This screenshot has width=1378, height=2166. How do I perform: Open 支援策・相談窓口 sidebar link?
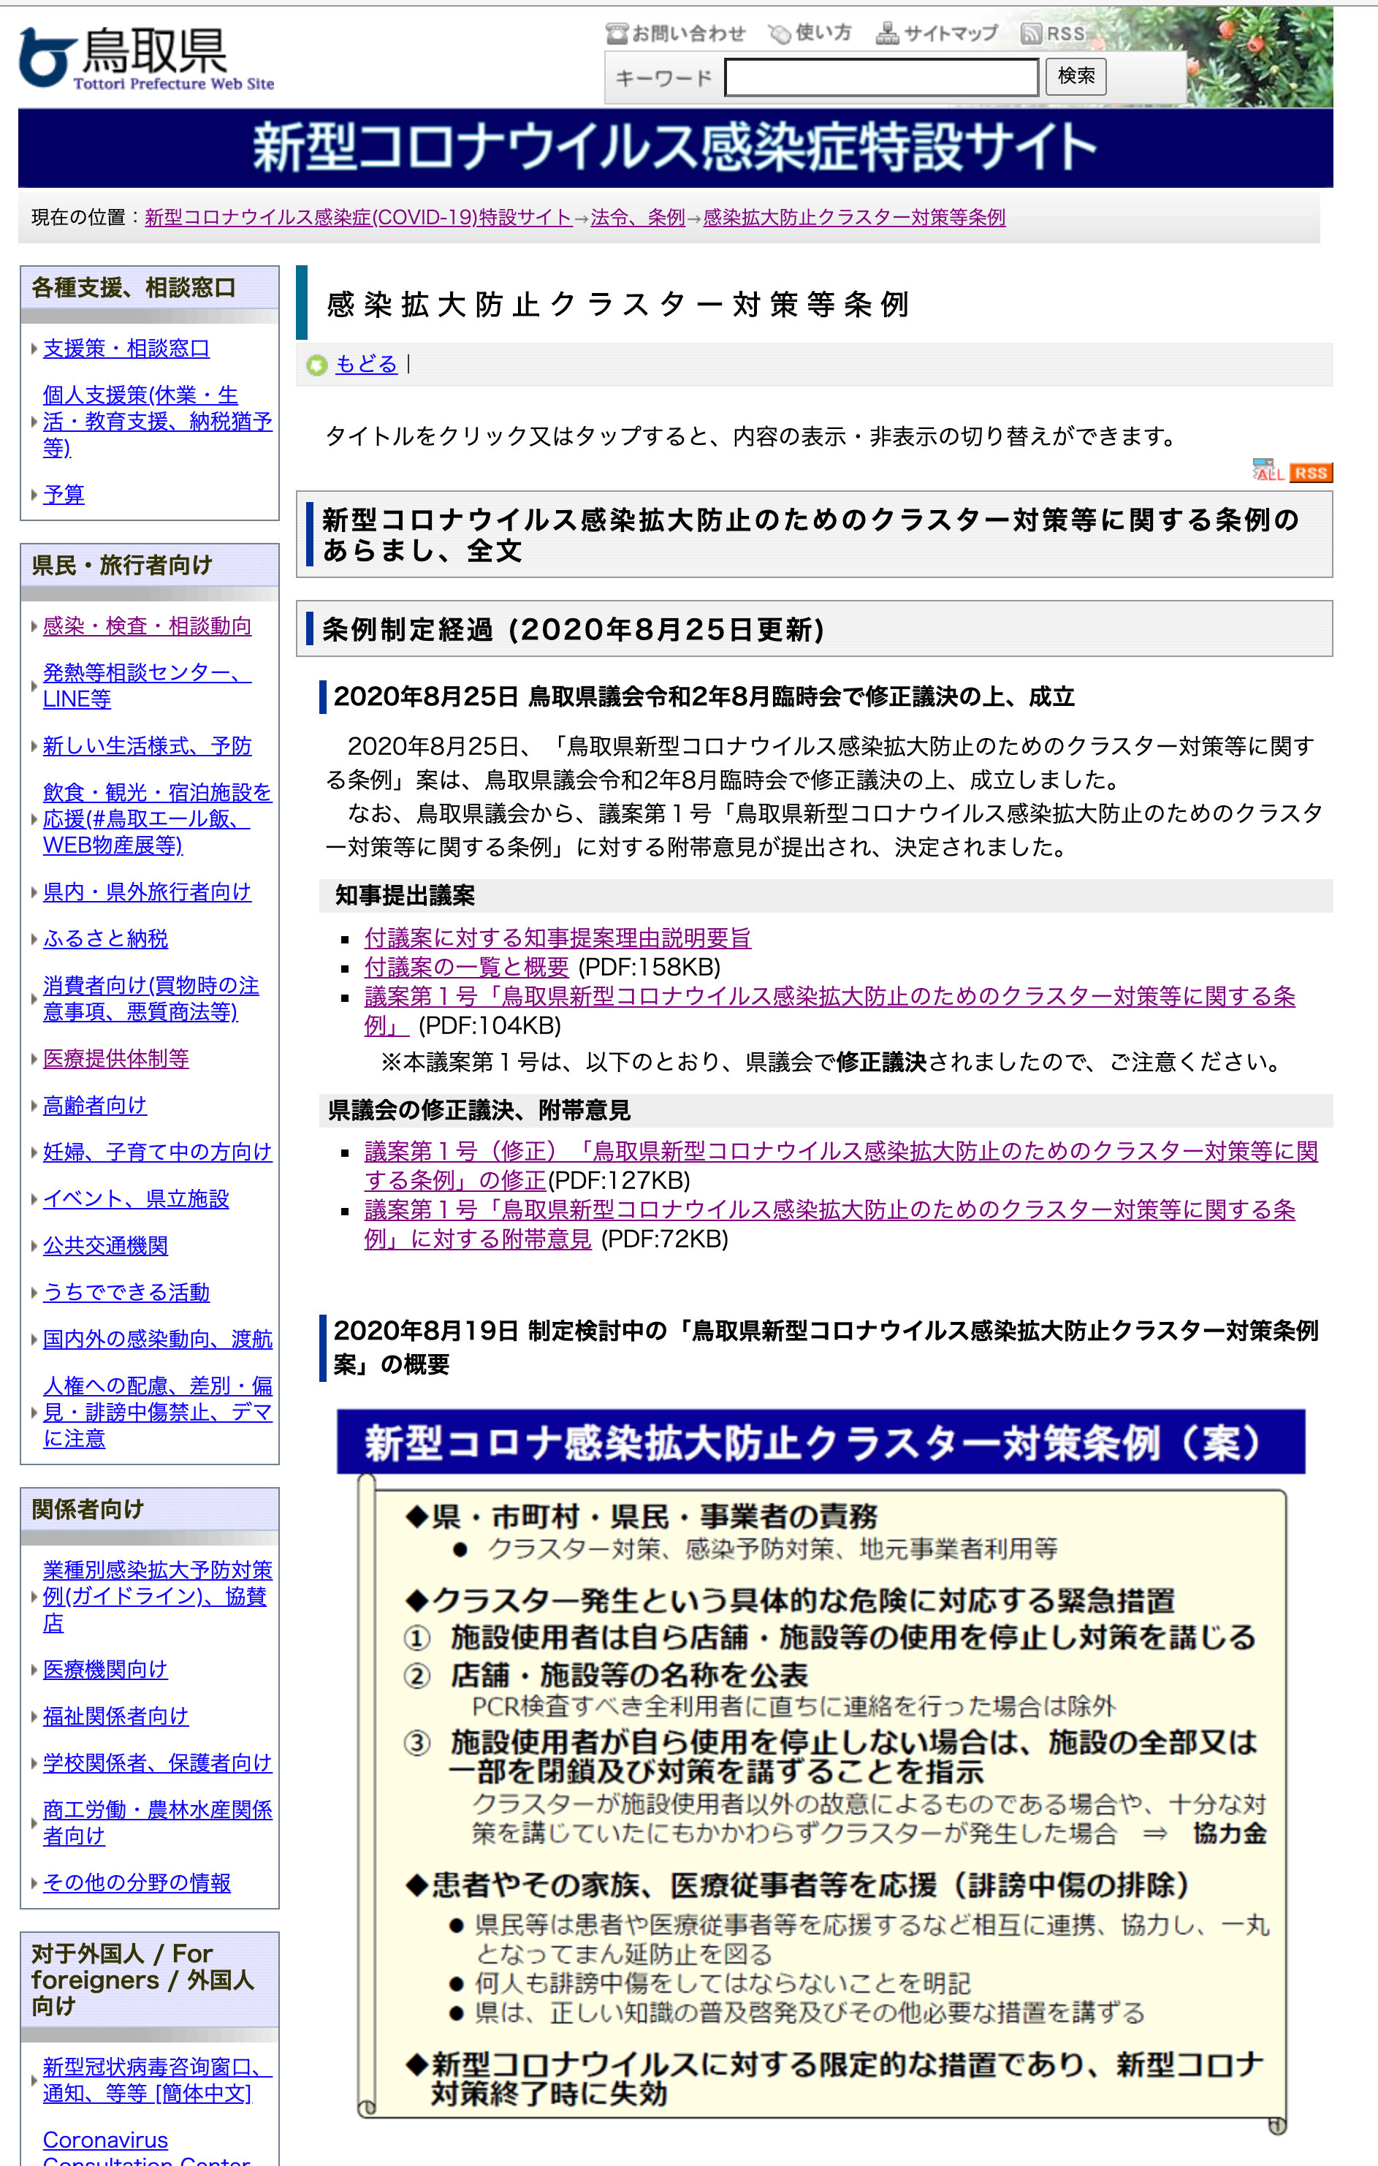[126, 348]
